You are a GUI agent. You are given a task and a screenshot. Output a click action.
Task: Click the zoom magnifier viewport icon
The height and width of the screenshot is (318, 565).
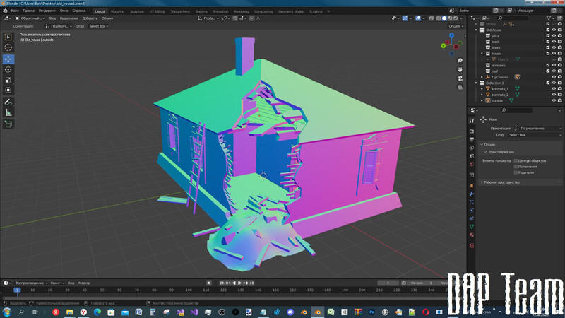point(460,61)
